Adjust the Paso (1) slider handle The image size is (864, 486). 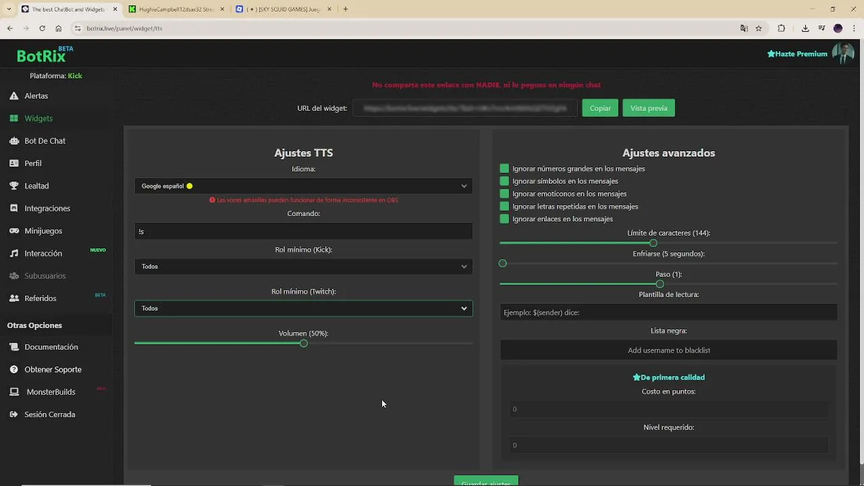coord(660,284)
